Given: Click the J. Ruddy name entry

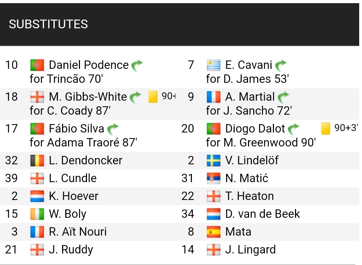Looking at the screenshot, I should tap(71, 250).
